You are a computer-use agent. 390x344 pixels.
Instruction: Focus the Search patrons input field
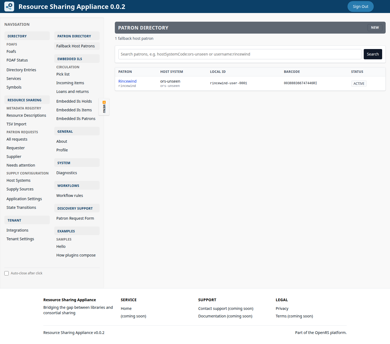tap(240, 54)
